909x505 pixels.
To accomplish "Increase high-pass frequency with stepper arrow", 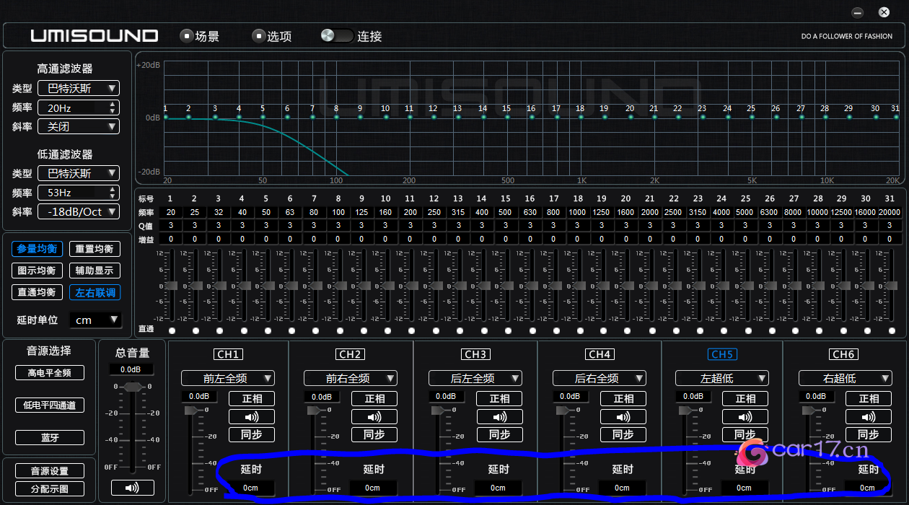I will (113, 105).
